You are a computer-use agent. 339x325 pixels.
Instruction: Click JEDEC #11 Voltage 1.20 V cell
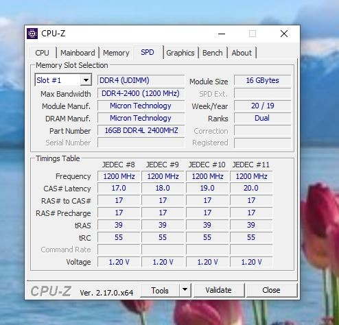[251, 262]
